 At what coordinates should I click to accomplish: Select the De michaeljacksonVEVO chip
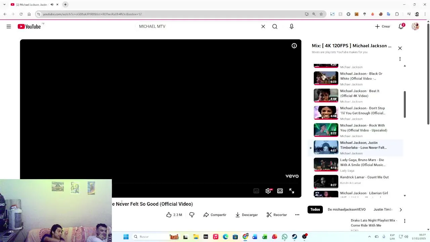pos(347,210)
